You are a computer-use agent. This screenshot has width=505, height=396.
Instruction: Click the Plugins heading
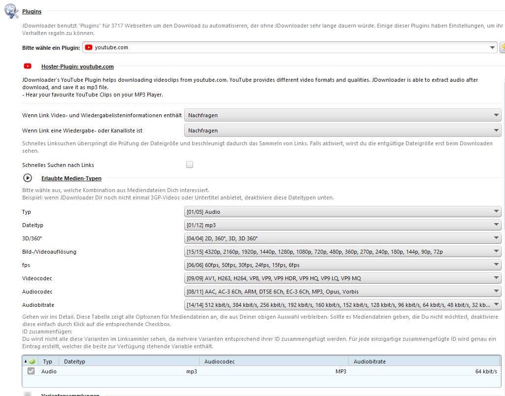[32, 11]
